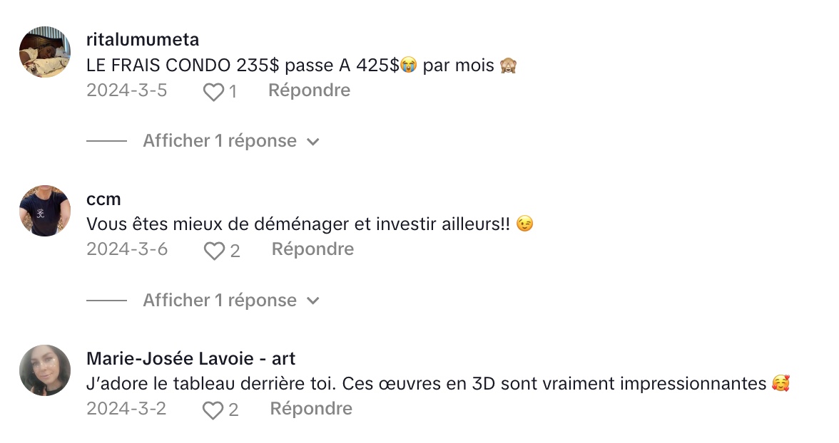The image size is (839, 443).
Task: Open ritalumumeta's profile picture
Action: [x=45, y=52]
